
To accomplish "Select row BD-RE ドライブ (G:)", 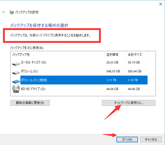I will [x=80, y=89].
